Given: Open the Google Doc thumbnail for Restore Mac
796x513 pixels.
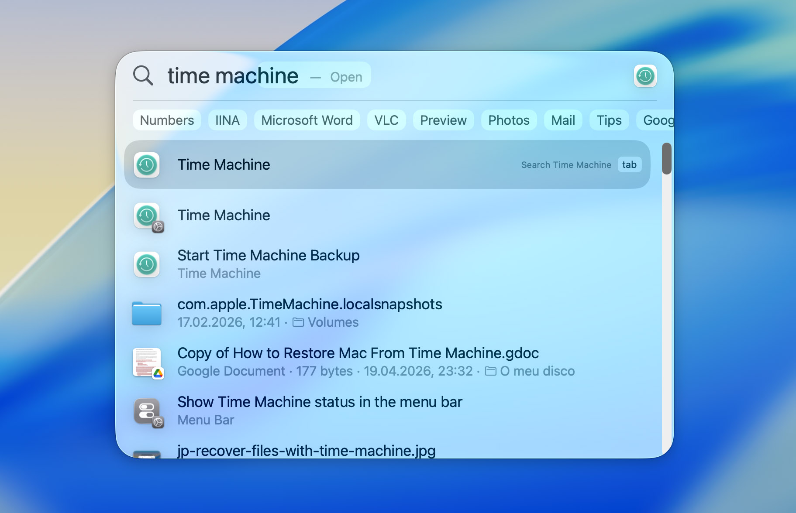Looking at the screenshot, I should click(x=148, y=363).
